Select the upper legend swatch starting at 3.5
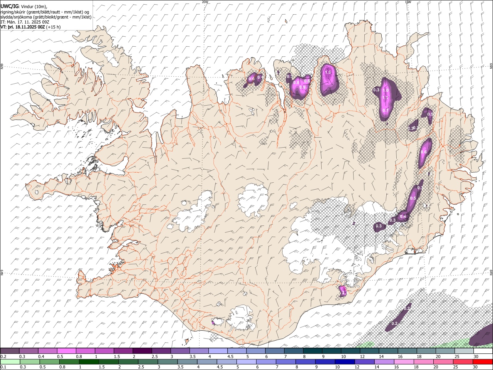This screenshot has height=370, width=493. (x=199, y=351)
